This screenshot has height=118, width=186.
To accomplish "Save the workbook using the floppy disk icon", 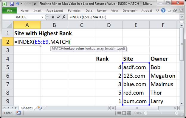I will click(12, 4).
